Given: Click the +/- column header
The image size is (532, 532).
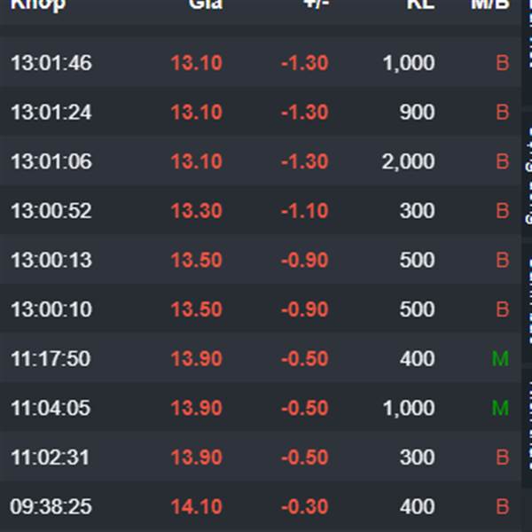Looking at the screenshot, I should tap(317, 4).
